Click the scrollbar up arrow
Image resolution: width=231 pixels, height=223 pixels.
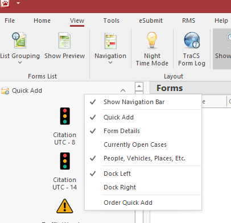(139, 86)
